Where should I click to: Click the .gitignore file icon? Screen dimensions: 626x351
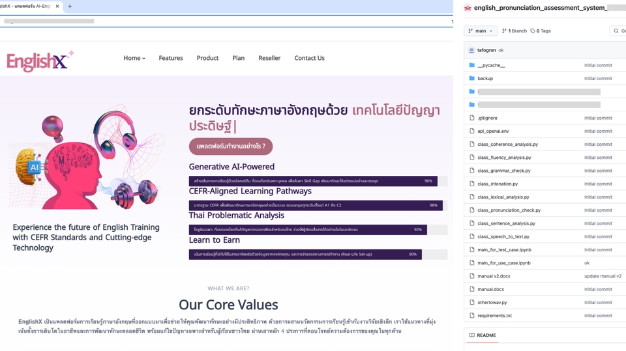tap(471, 118)
